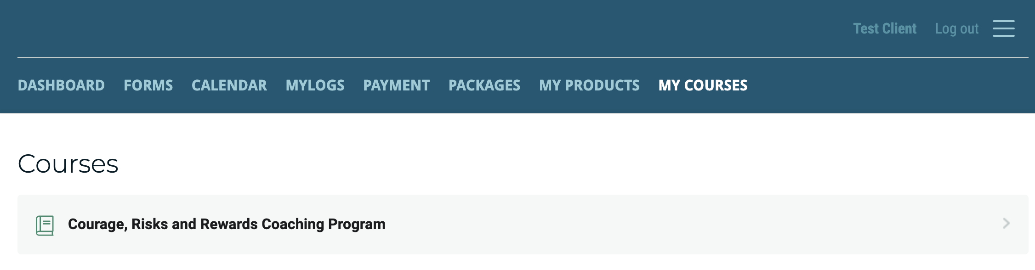Click the Courses page heading
This screenshot has width=1035, height=270.
(68, 164)
